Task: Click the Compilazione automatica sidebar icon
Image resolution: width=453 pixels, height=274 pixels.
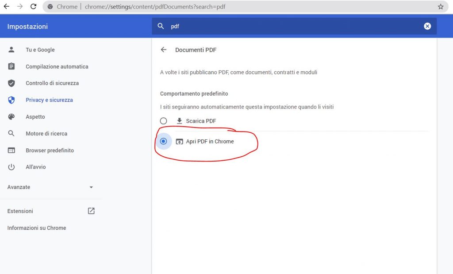Action: [12, 66]
